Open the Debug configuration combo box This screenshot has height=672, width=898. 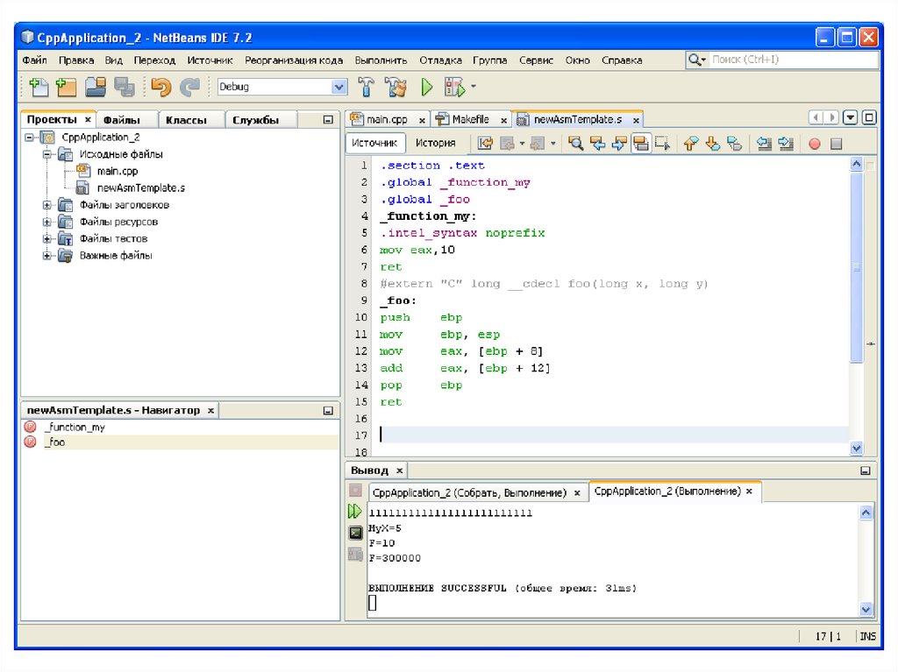coord(282,87)
